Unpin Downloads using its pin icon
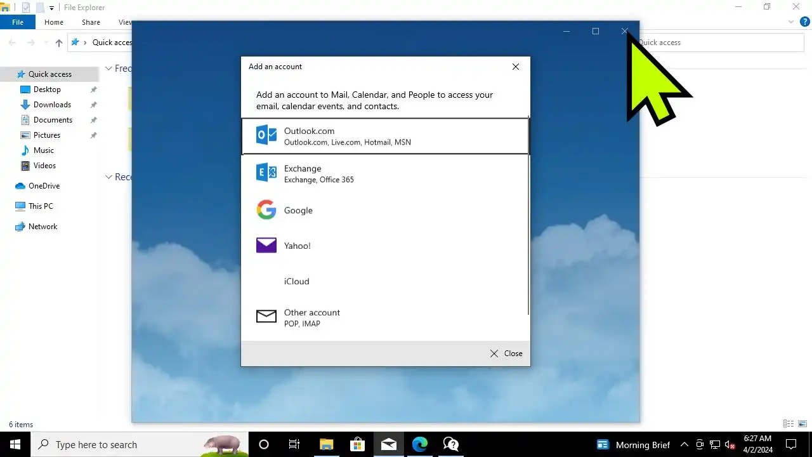This screenshot has width=812, height=457. click(94, 105)
